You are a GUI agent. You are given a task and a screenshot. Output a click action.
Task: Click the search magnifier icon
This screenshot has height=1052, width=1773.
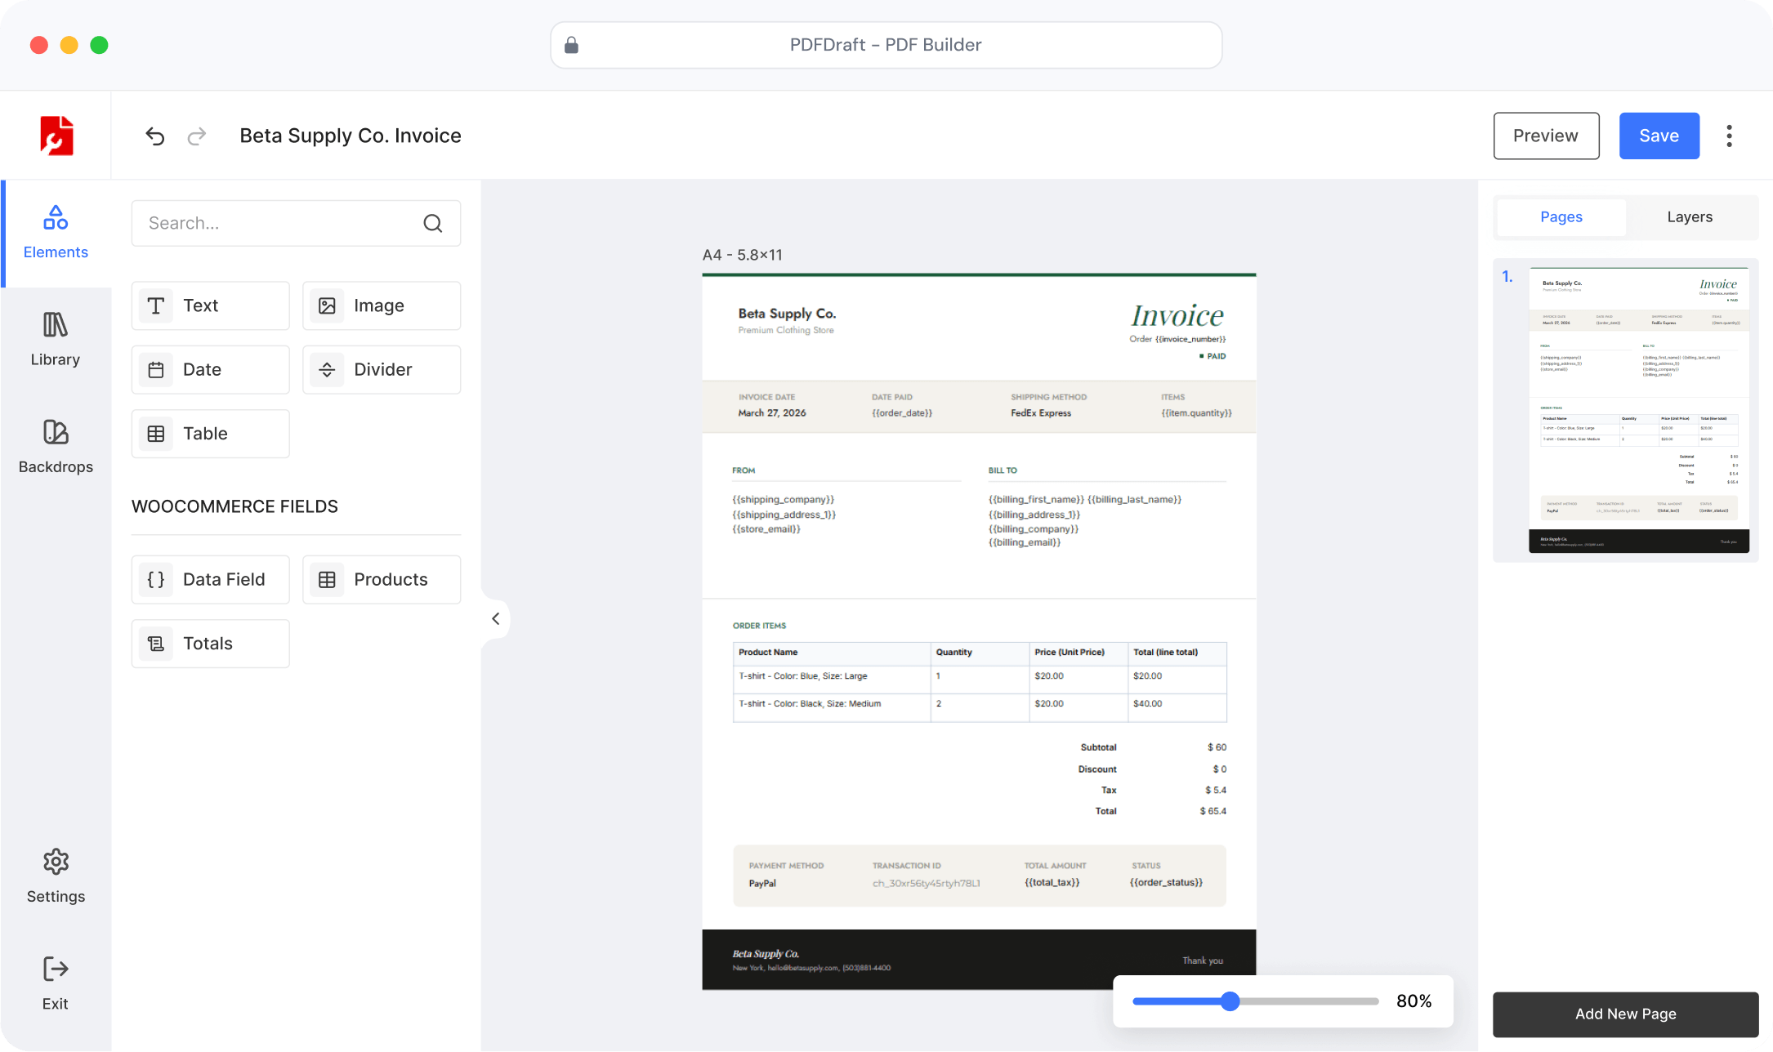[433, 223]
